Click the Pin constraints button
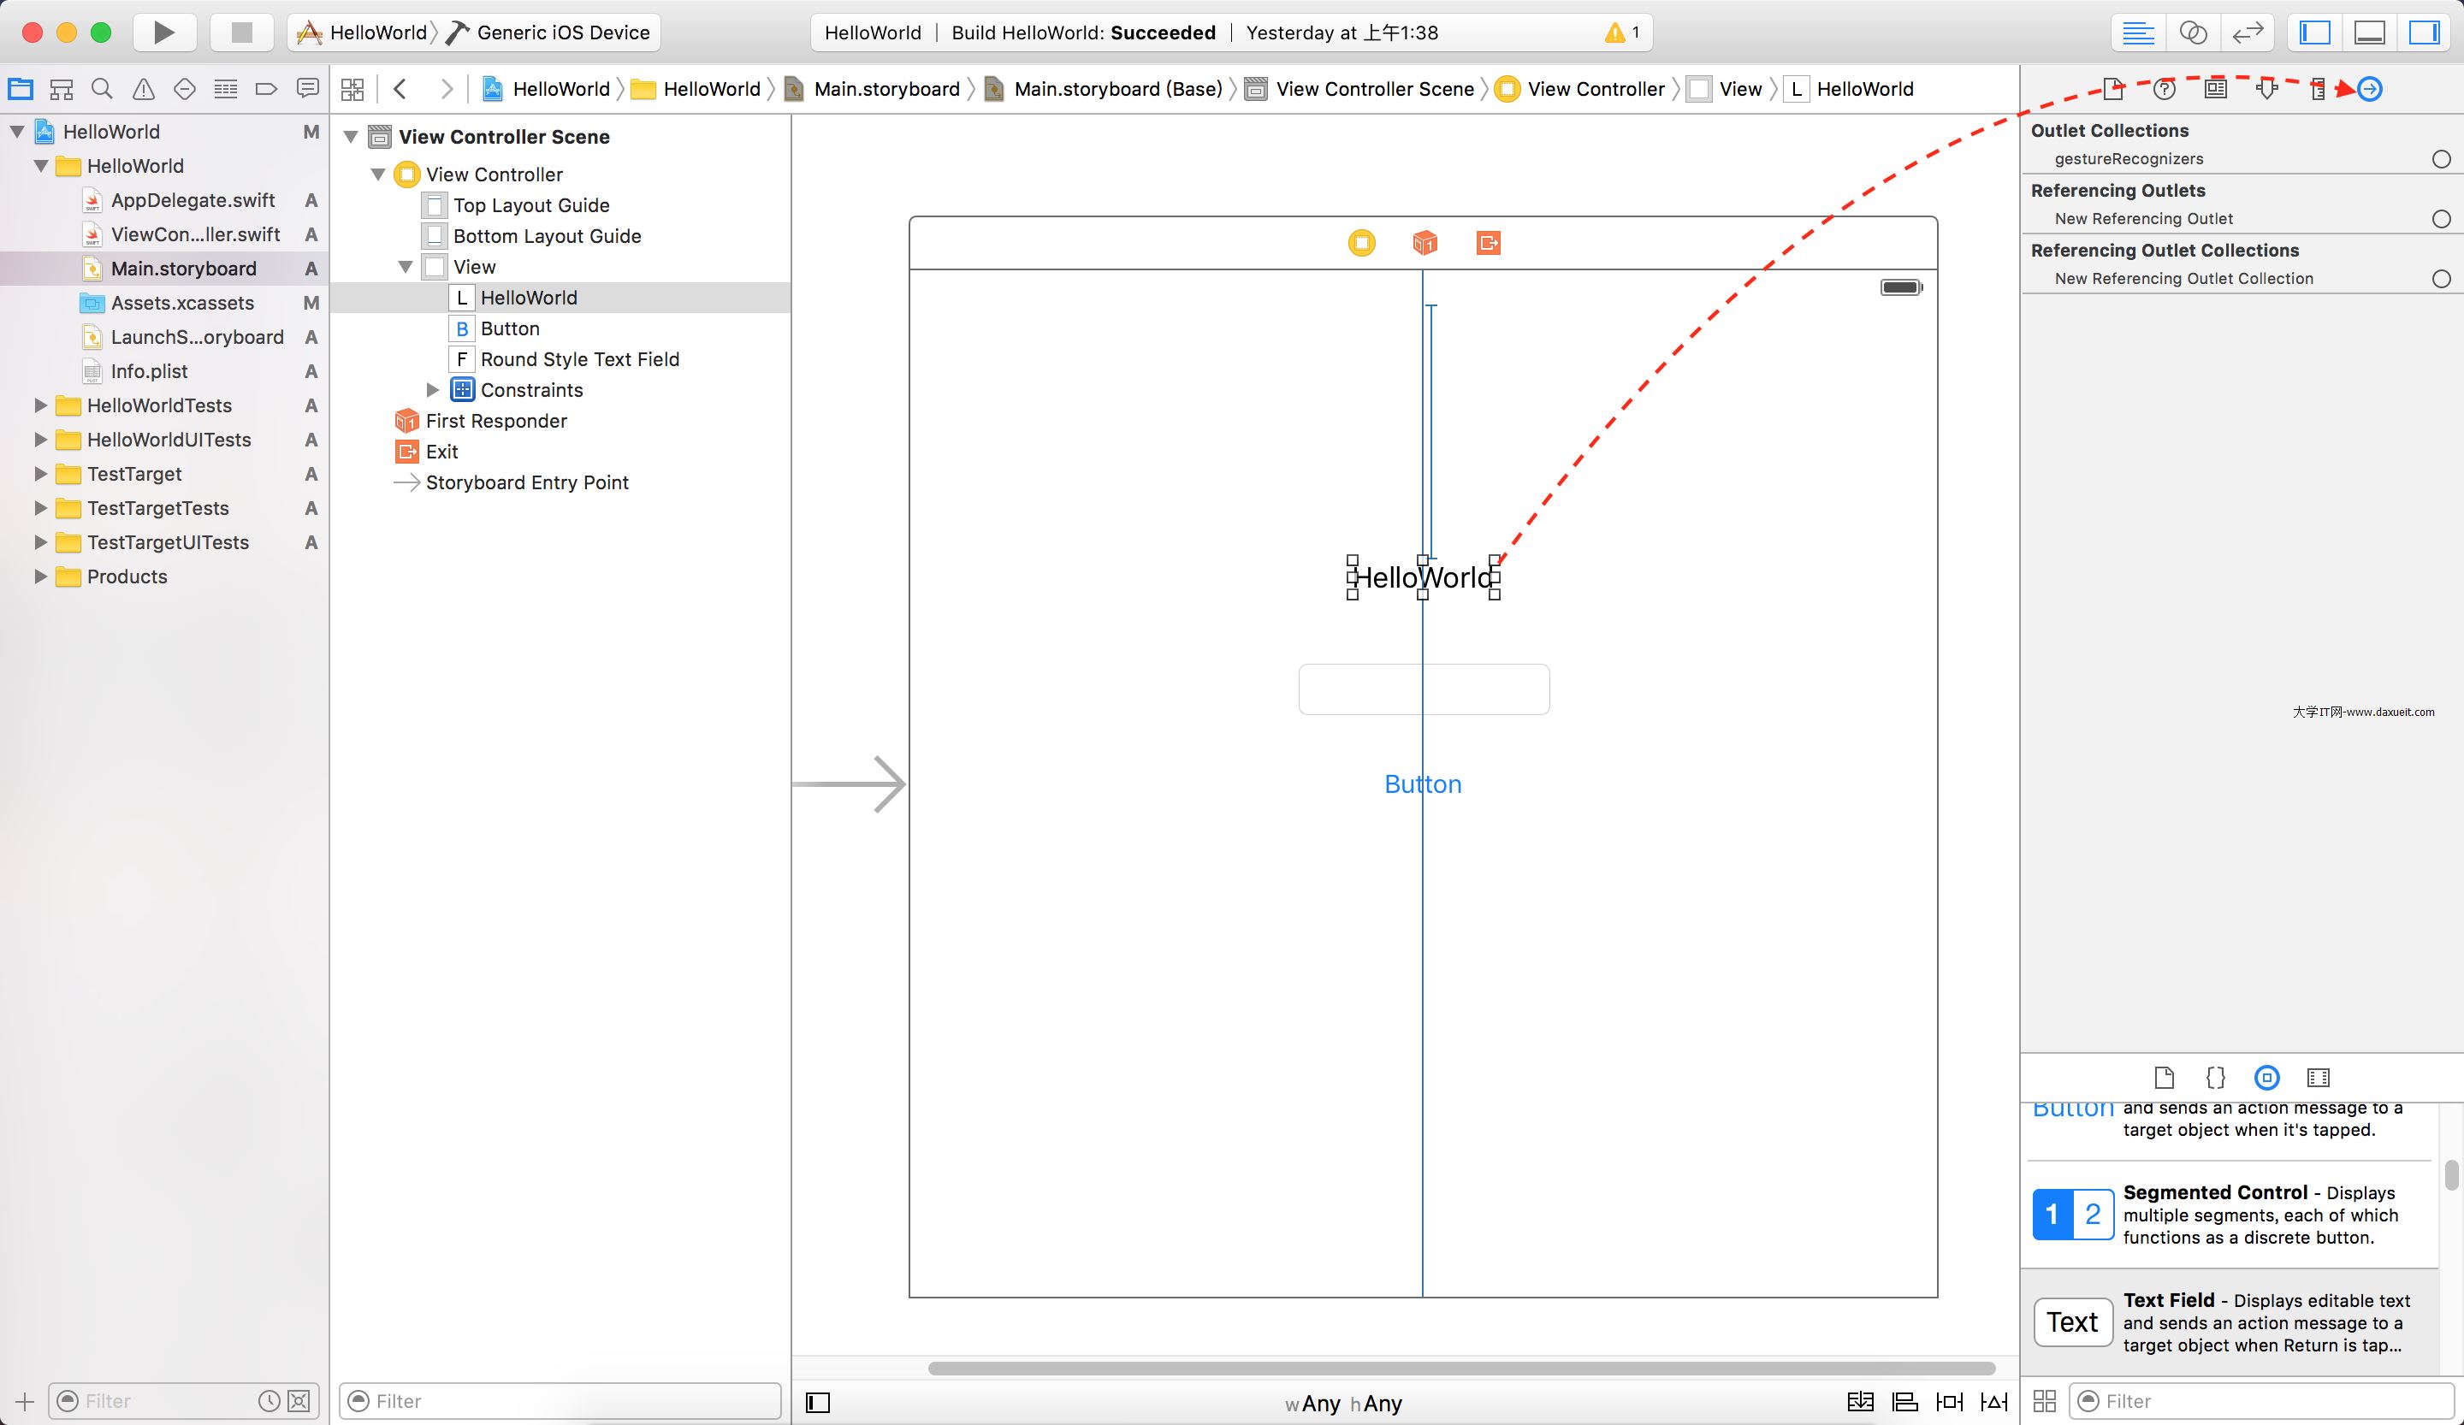The width and height of the screenshot is (2464, 1425). pos(1949,1402)
